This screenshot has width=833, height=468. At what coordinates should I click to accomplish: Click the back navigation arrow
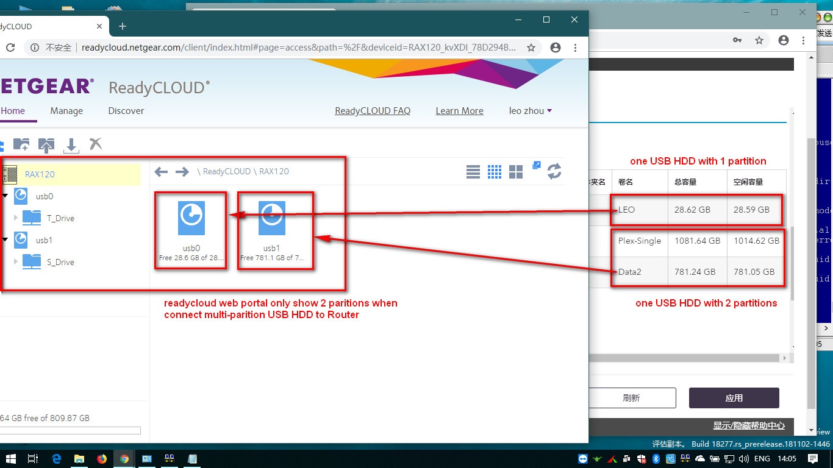[x=160, y=171]
